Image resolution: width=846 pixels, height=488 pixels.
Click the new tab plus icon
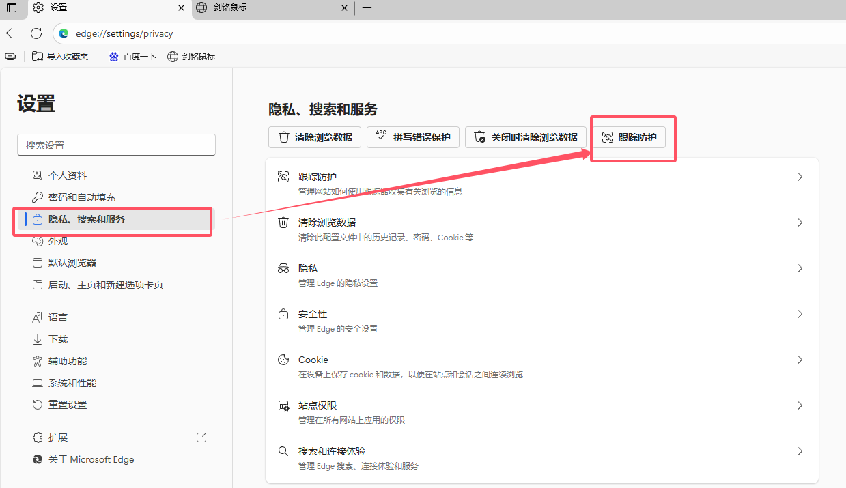click(x=367, y=8)
